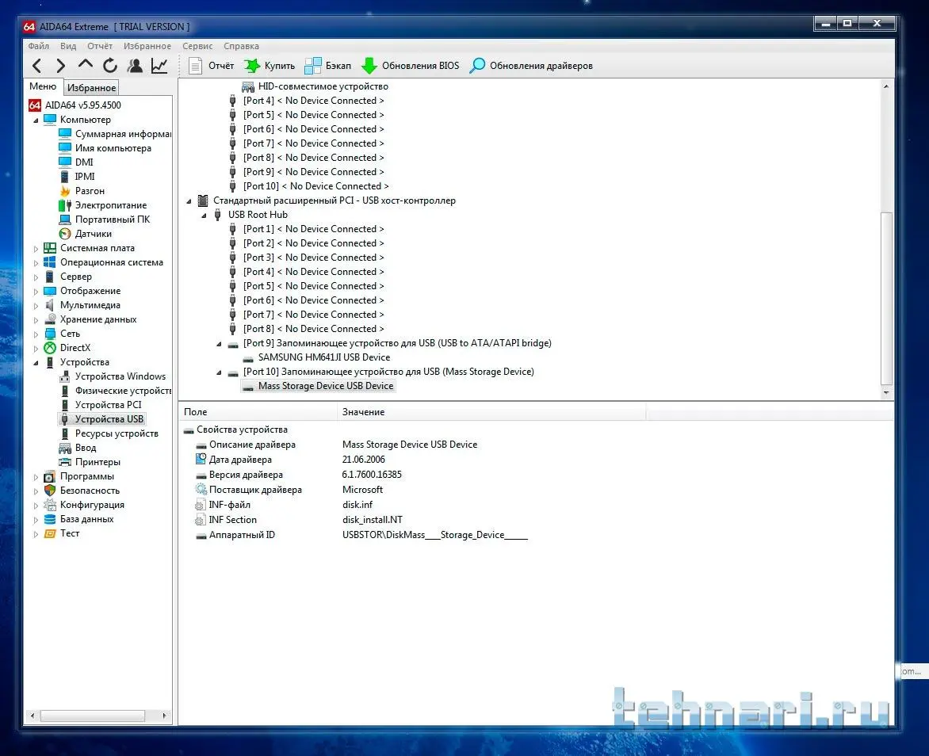This screenshot has width=929, height=756.
Task: Switch to the Избранное tab
Action: (92, 88)
